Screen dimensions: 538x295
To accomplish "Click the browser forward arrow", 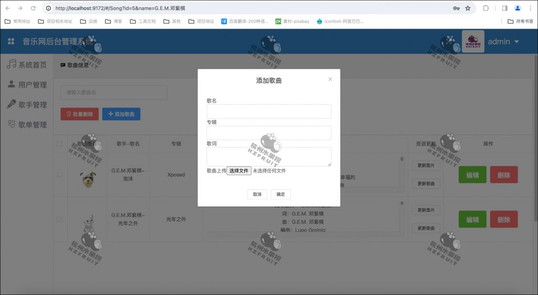I will click(x=20, y=8).
